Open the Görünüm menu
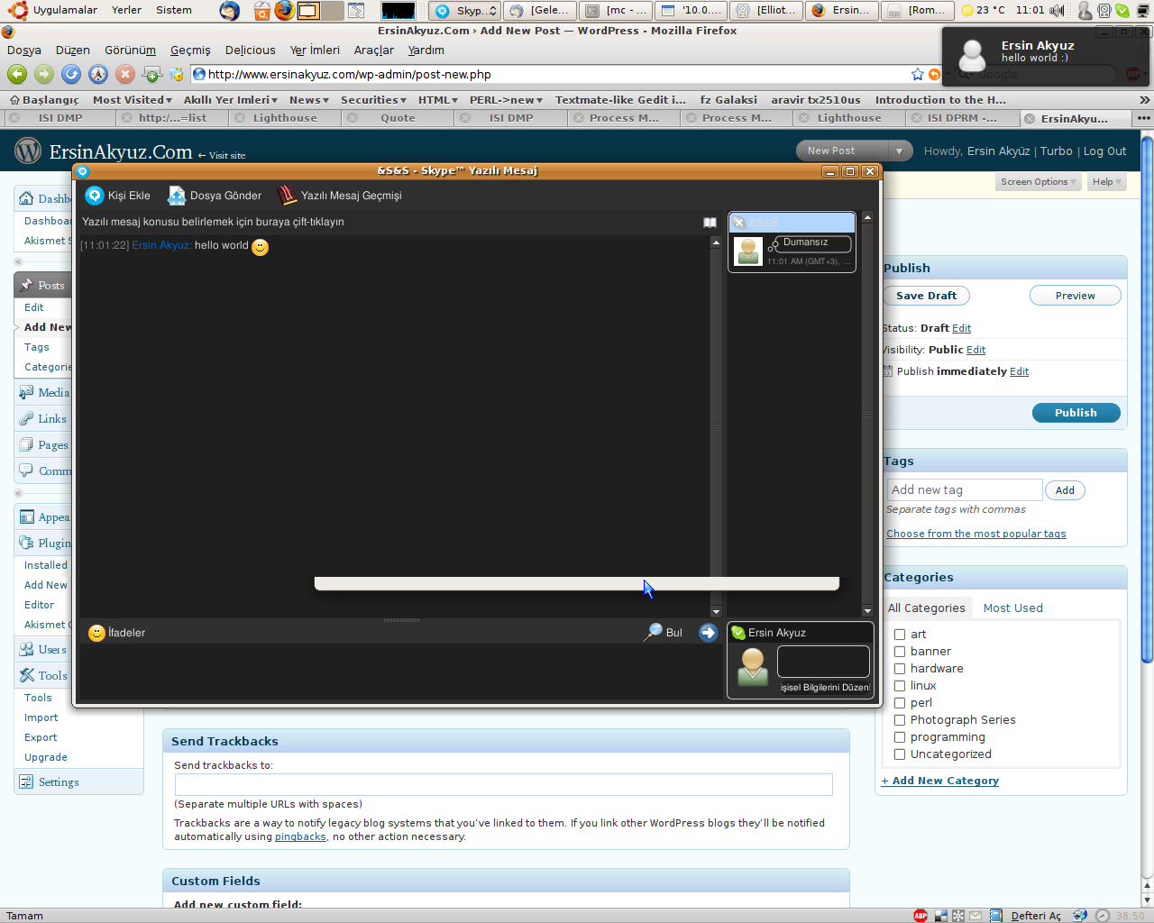The width and height of the screenshot is (1154, 923). tap(130, 50)
